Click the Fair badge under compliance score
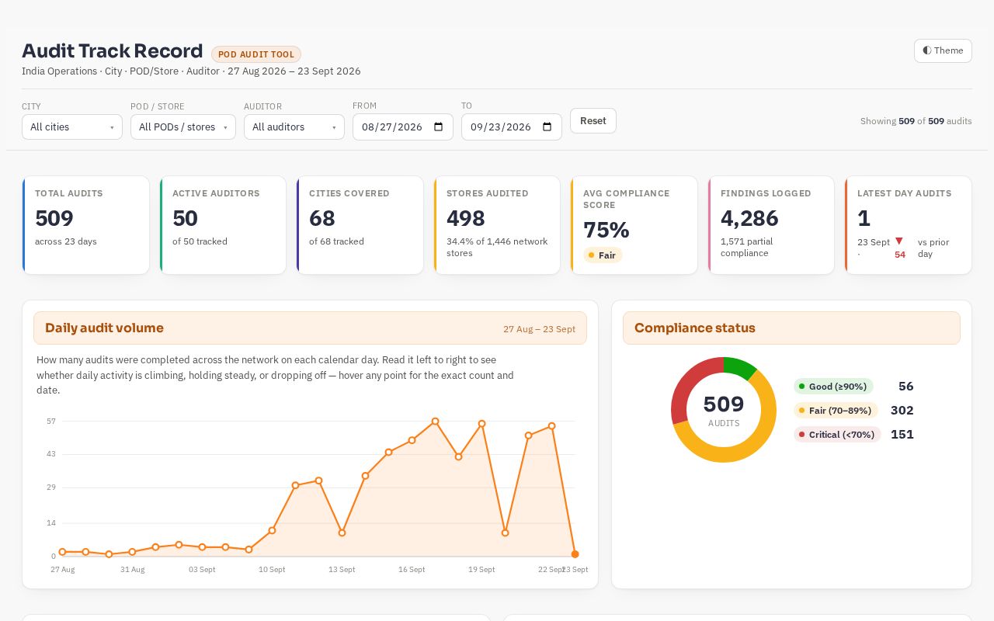The image size is (994, 621). (x=603, y=255)
